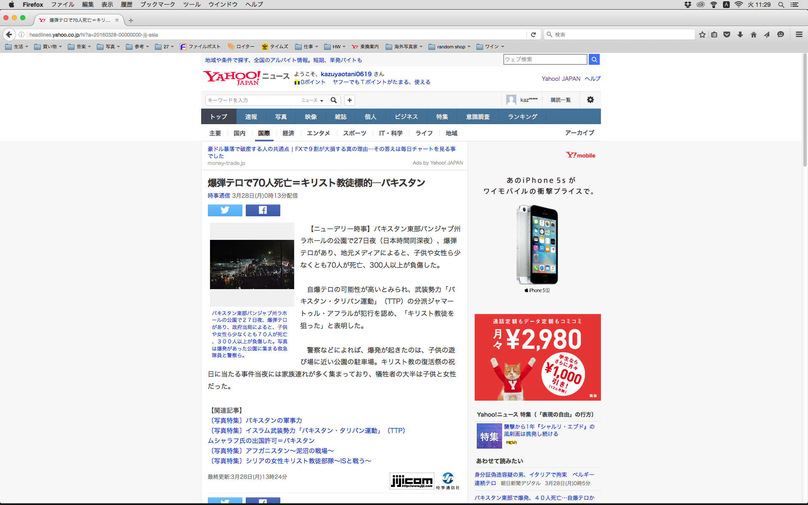Viewport: 808px width, 505px height.
Task: Click the Facebook share button under headline
Action: pos(263,210)
